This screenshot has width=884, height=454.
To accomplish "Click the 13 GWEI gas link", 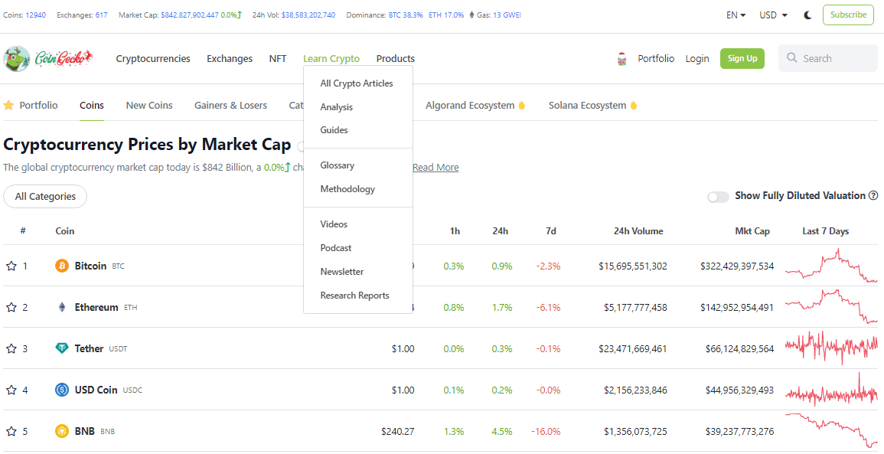I will click(x=507, y=15).
